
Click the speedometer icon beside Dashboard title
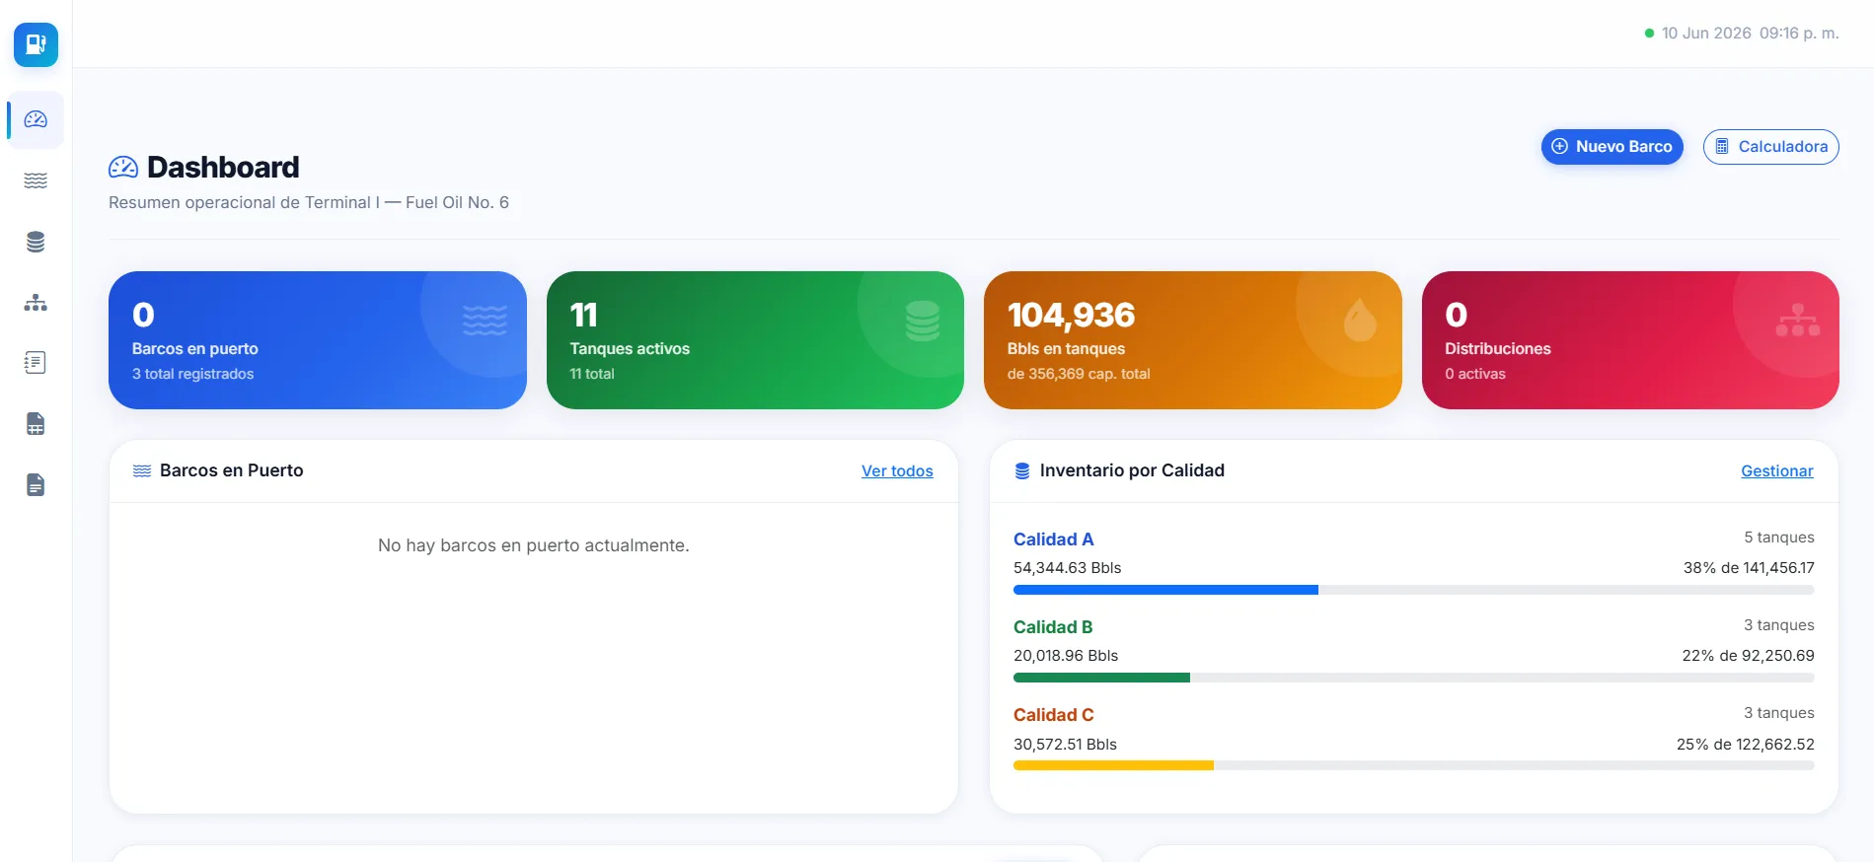coord(123,168)
